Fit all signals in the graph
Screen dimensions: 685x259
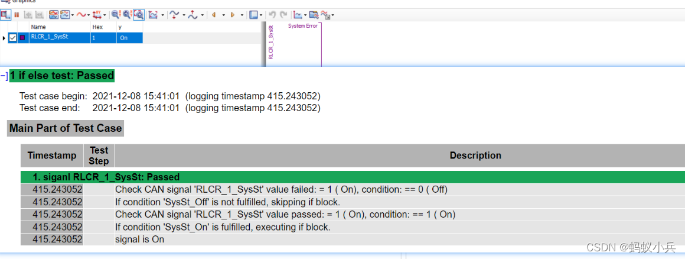point(153,15)
